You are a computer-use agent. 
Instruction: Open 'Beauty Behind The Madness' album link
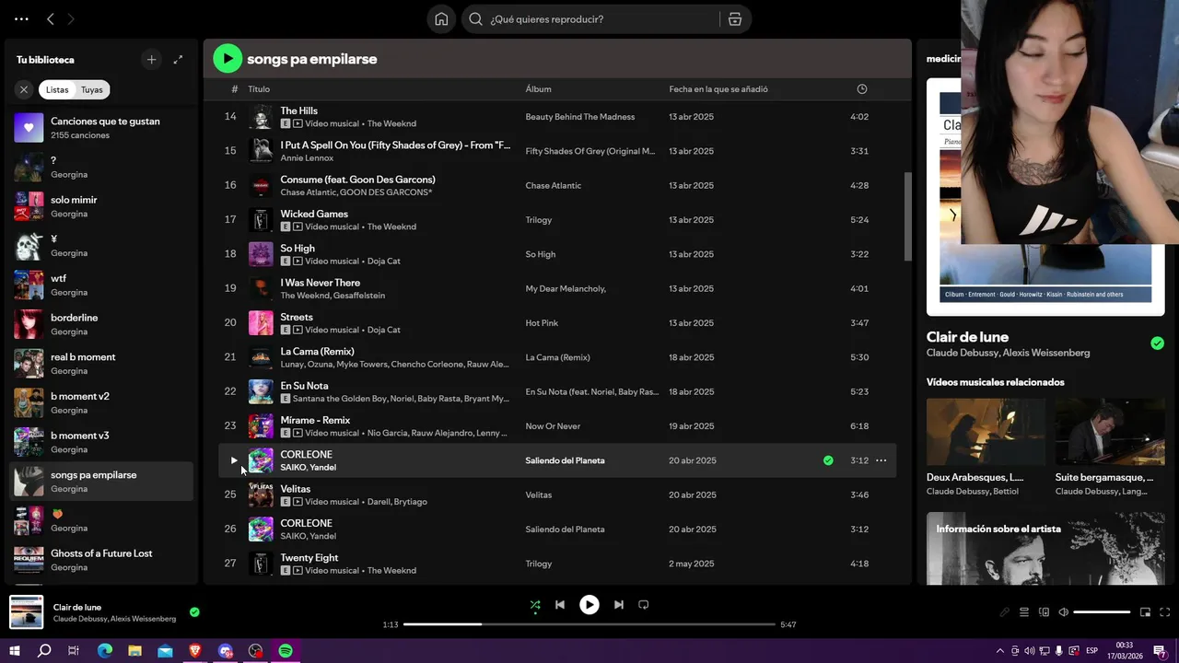point(580,117)
